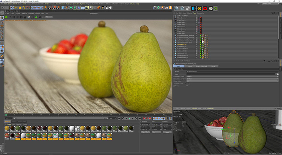282x155 pixels.
Task: Click the lock resolution icon in Live Viewer
Action: click(x=25, y=17)
